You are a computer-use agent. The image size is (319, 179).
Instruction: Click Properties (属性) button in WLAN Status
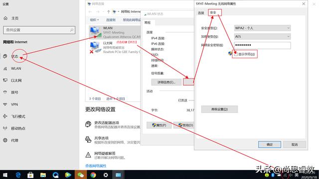click(159, 125)
